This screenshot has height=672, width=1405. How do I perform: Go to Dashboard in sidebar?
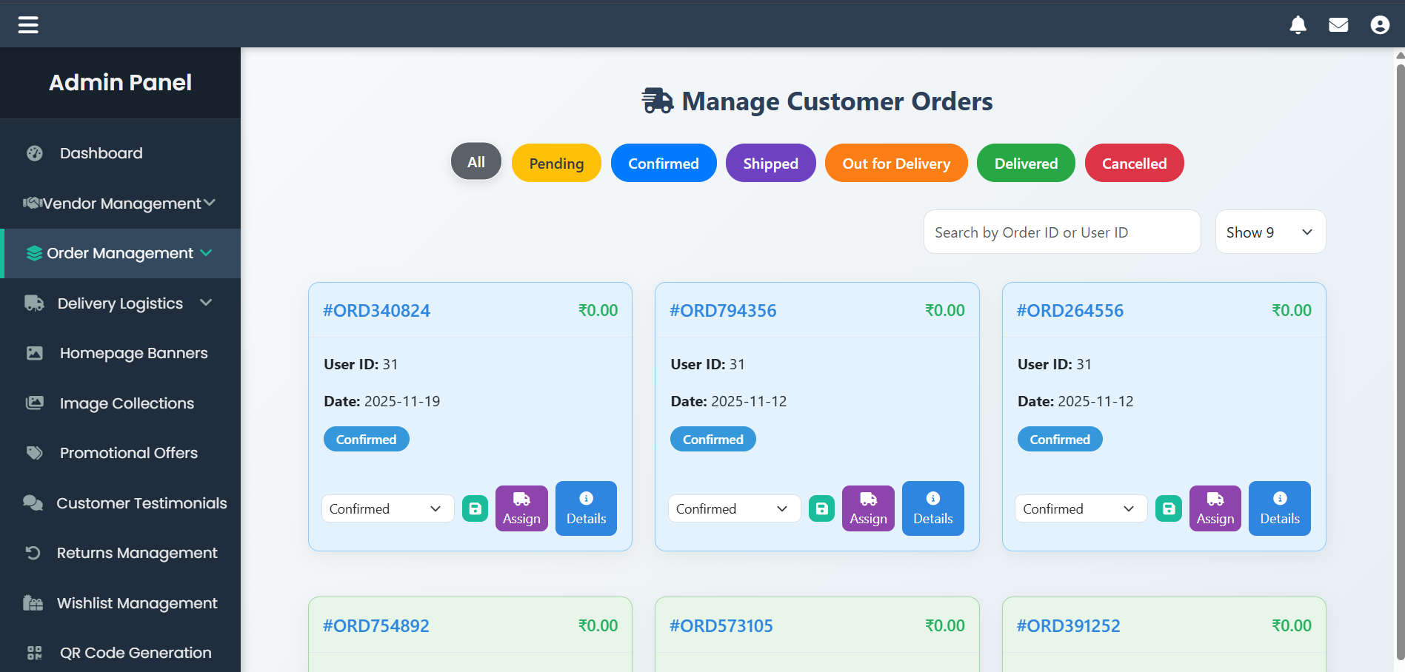(101, 153)
